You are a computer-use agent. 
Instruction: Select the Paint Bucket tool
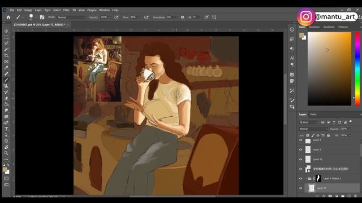tap(6, 104)
